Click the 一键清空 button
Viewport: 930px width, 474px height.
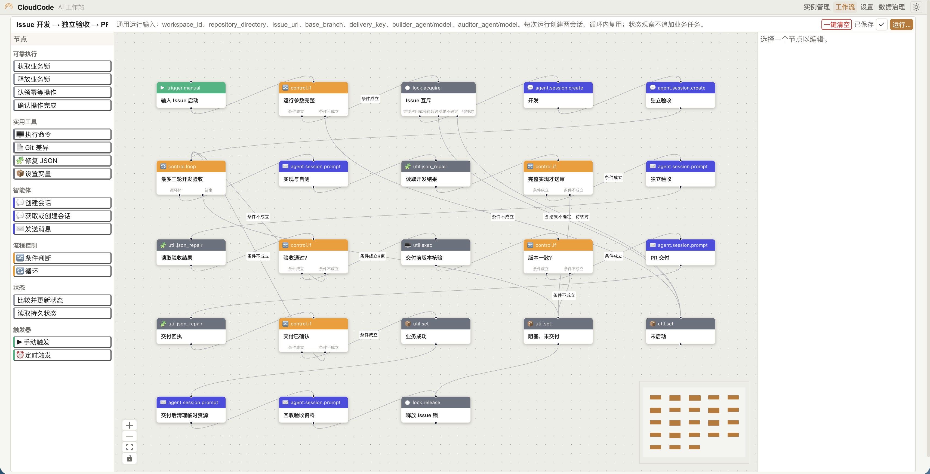point(836,24)
